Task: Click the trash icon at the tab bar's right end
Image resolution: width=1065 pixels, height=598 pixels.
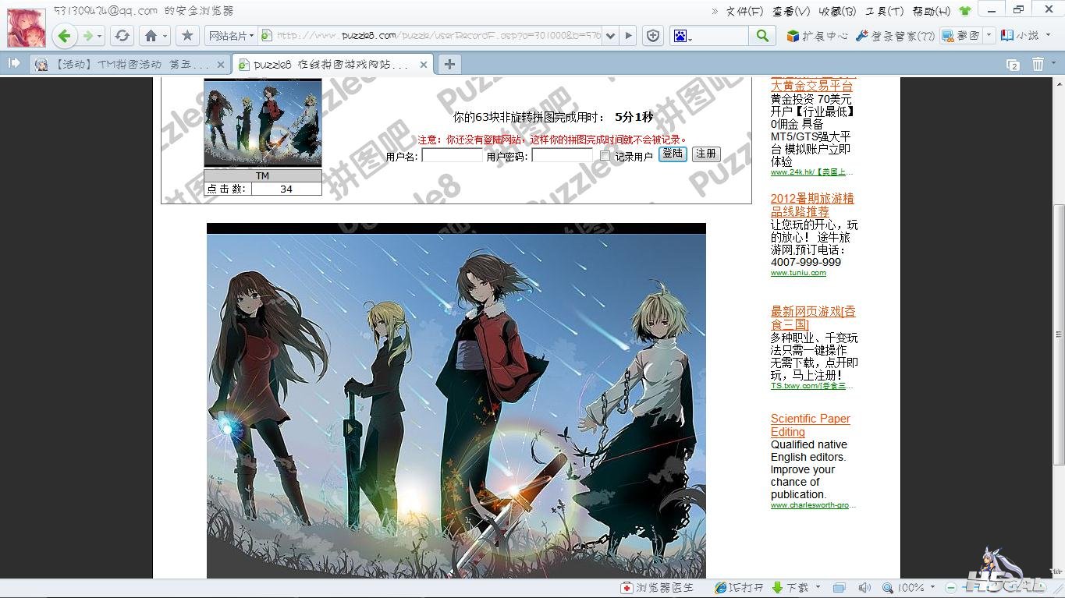Action: 1038,65
